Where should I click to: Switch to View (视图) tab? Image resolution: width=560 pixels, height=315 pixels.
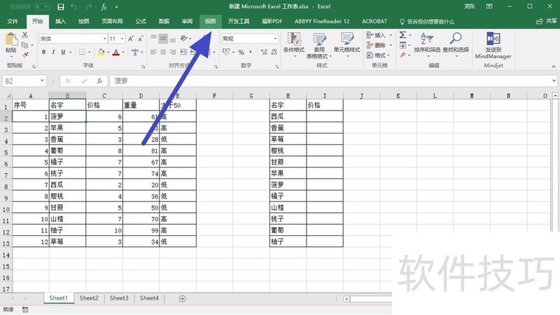(x=211, y=22)
